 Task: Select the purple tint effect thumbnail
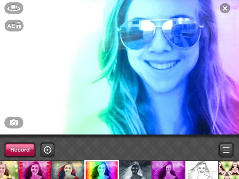click(x=169, y=170)
